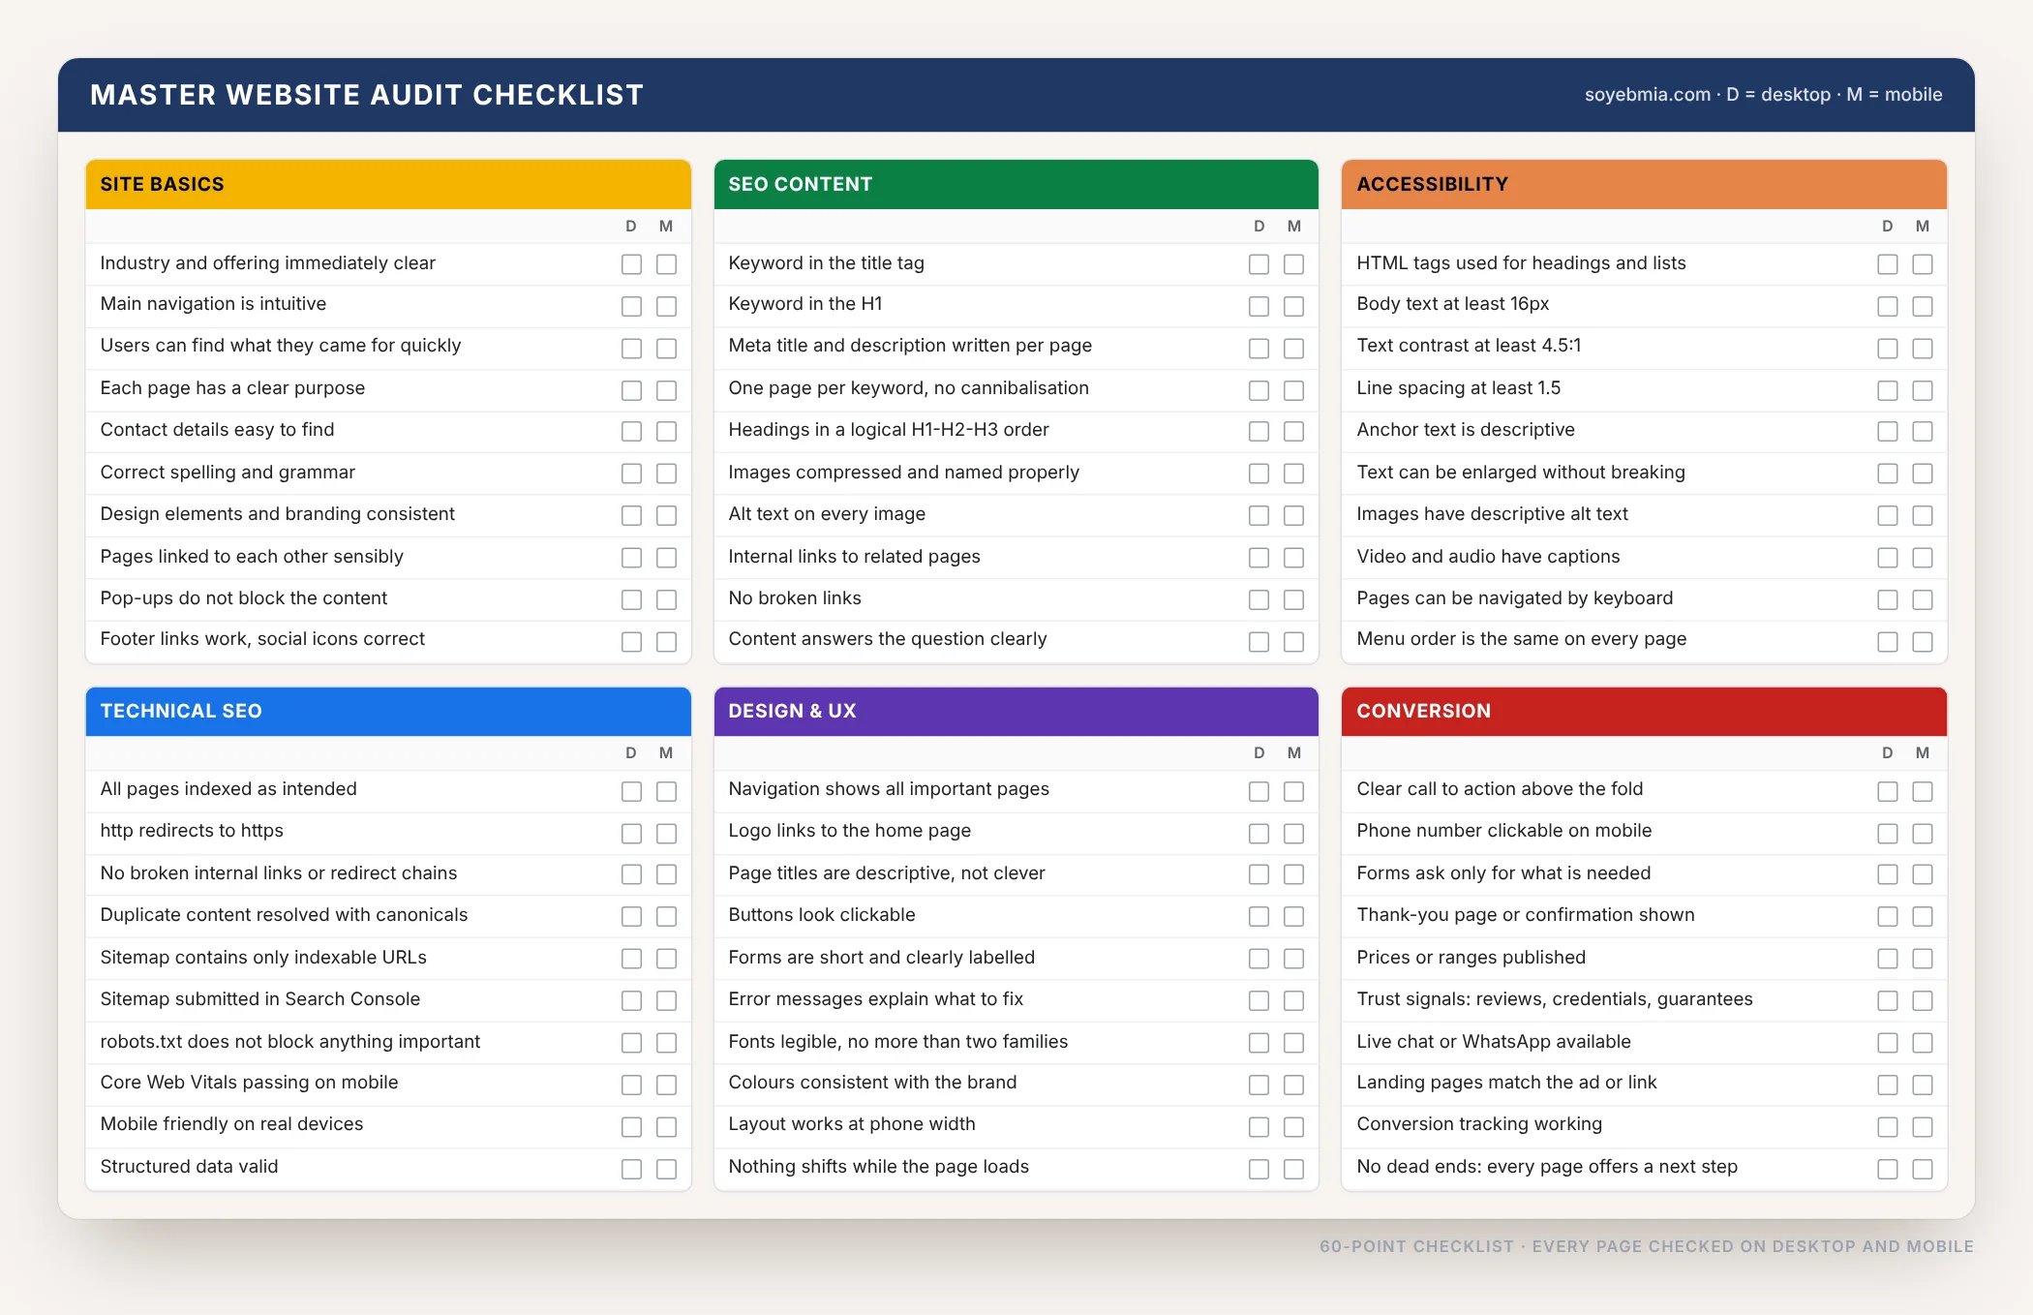The image size is (2033, 1315).
Task: Tick mobile box for Buttons look clickable
Action: [x=1293, y=916]
